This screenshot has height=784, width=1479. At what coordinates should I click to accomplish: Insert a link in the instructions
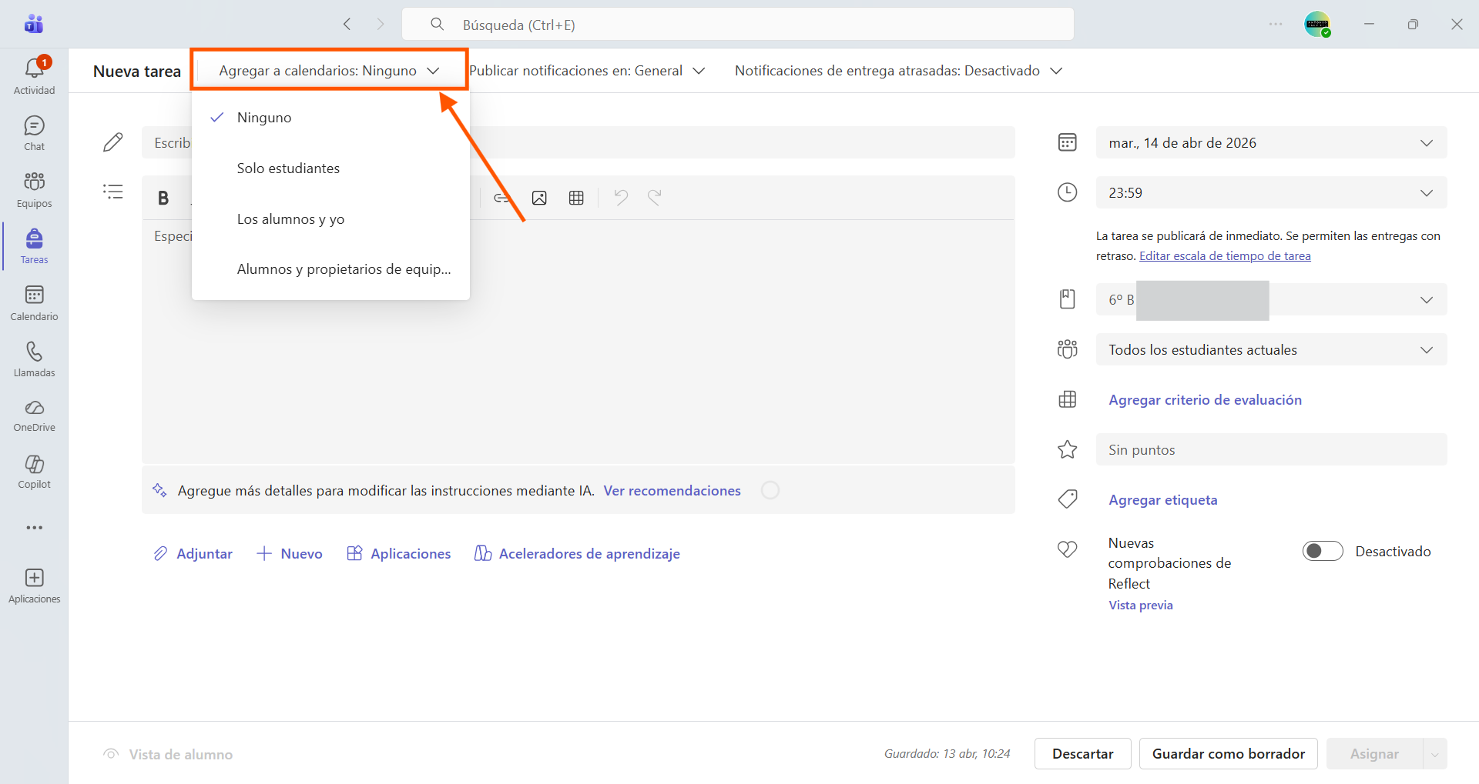coord(501,198)
